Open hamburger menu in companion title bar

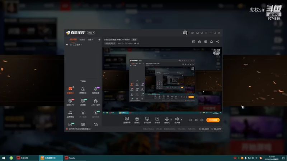click(206, 33)
